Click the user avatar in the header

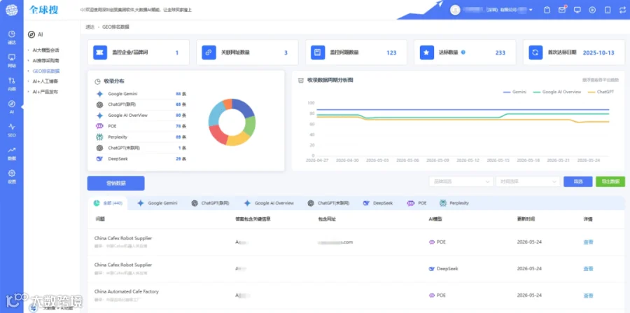click(x=455, y=10)
